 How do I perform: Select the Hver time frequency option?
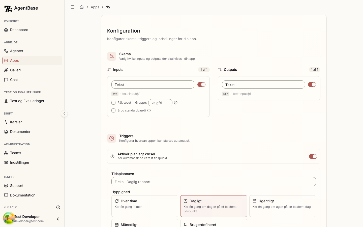pos(145,206)
